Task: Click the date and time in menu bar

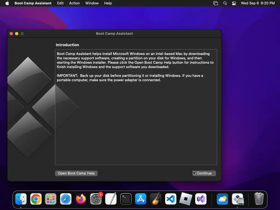Action: pos(258,3)
